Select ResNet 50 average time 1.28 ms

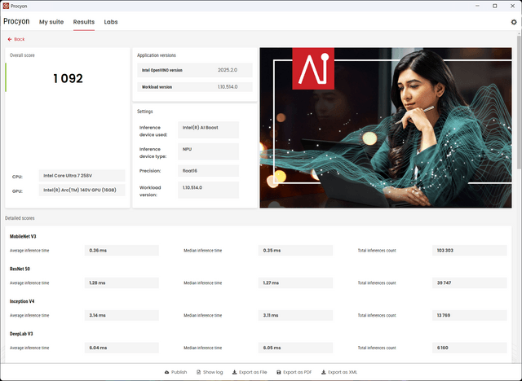click(122, 283)
